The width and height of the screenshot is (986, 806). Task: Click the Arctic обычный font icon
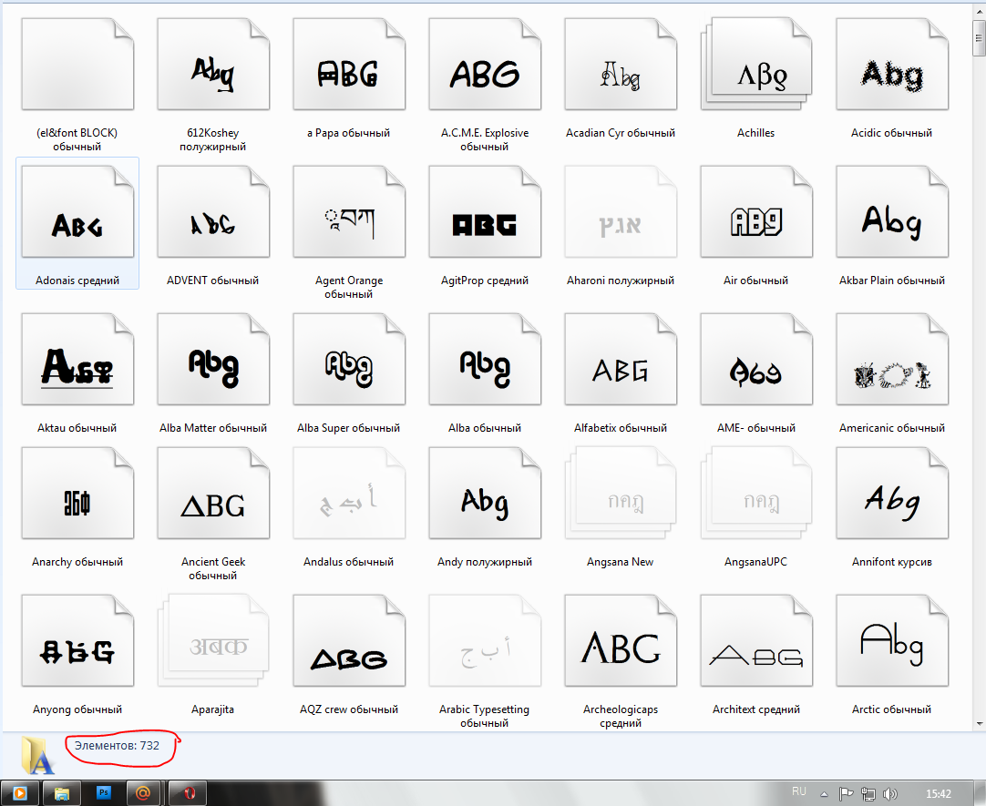pyautogui.click(x=892, y=641)
